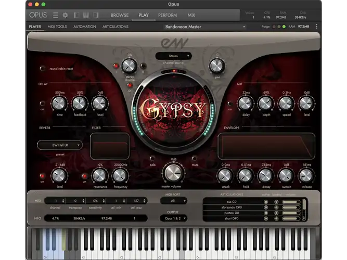Click the first Purge indicator dot

click(274, 27)
